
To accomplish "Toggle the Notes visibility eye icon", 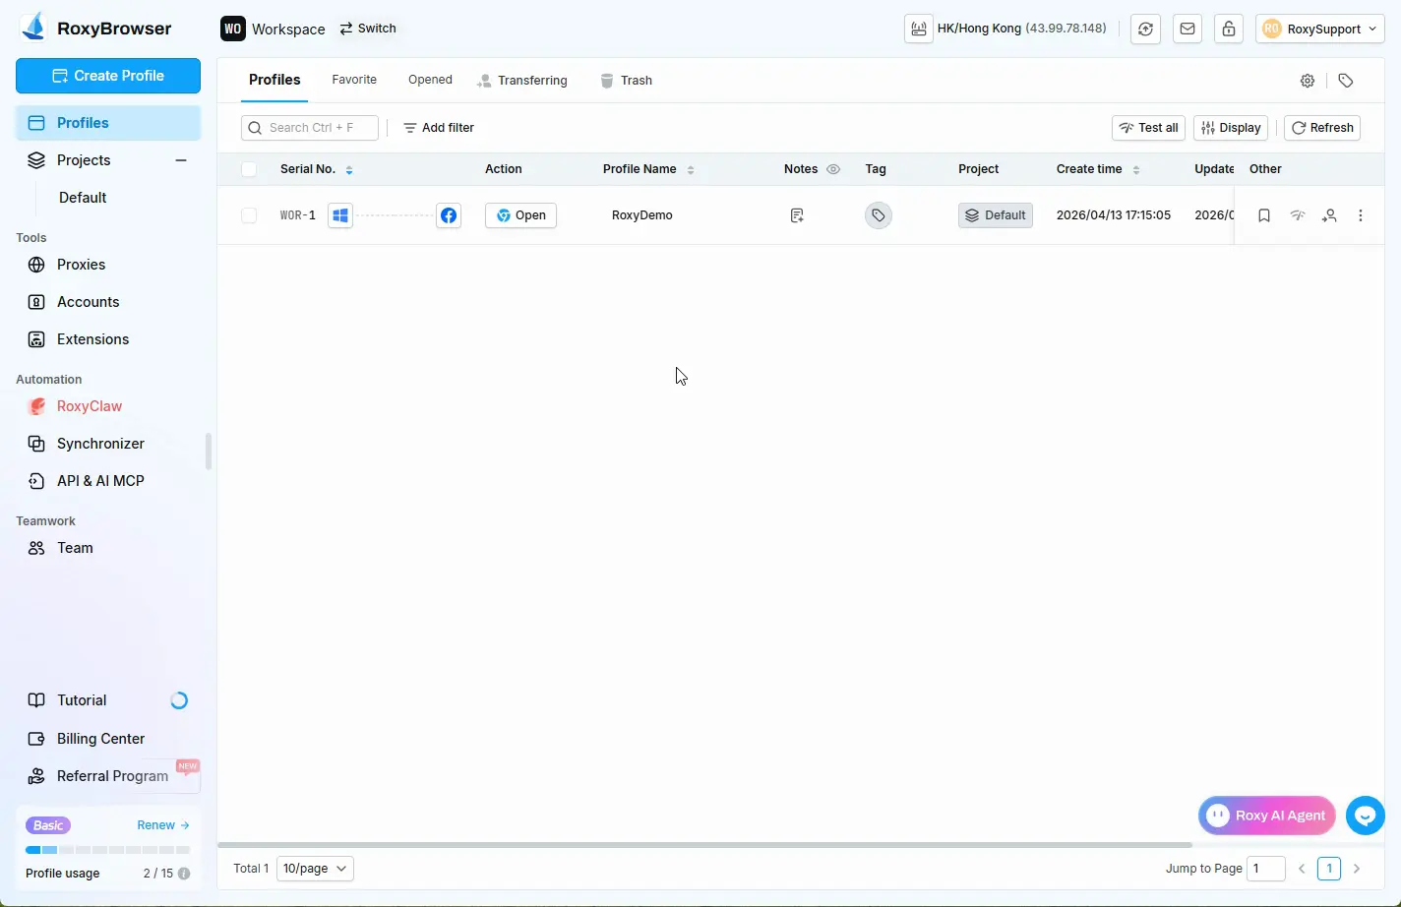I will tap(833, 169).
